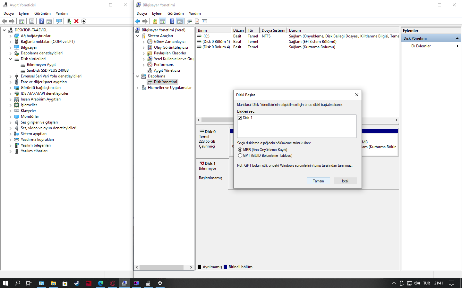Viewport: 462px width, 288px height.
Task: Click the disk connect icon in Bilgisayar Yönetimi toolbar
Action: click(189, 21)
